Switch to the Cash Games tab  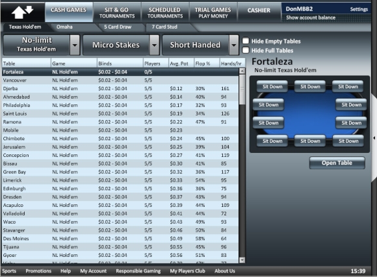tap(68, 12)
